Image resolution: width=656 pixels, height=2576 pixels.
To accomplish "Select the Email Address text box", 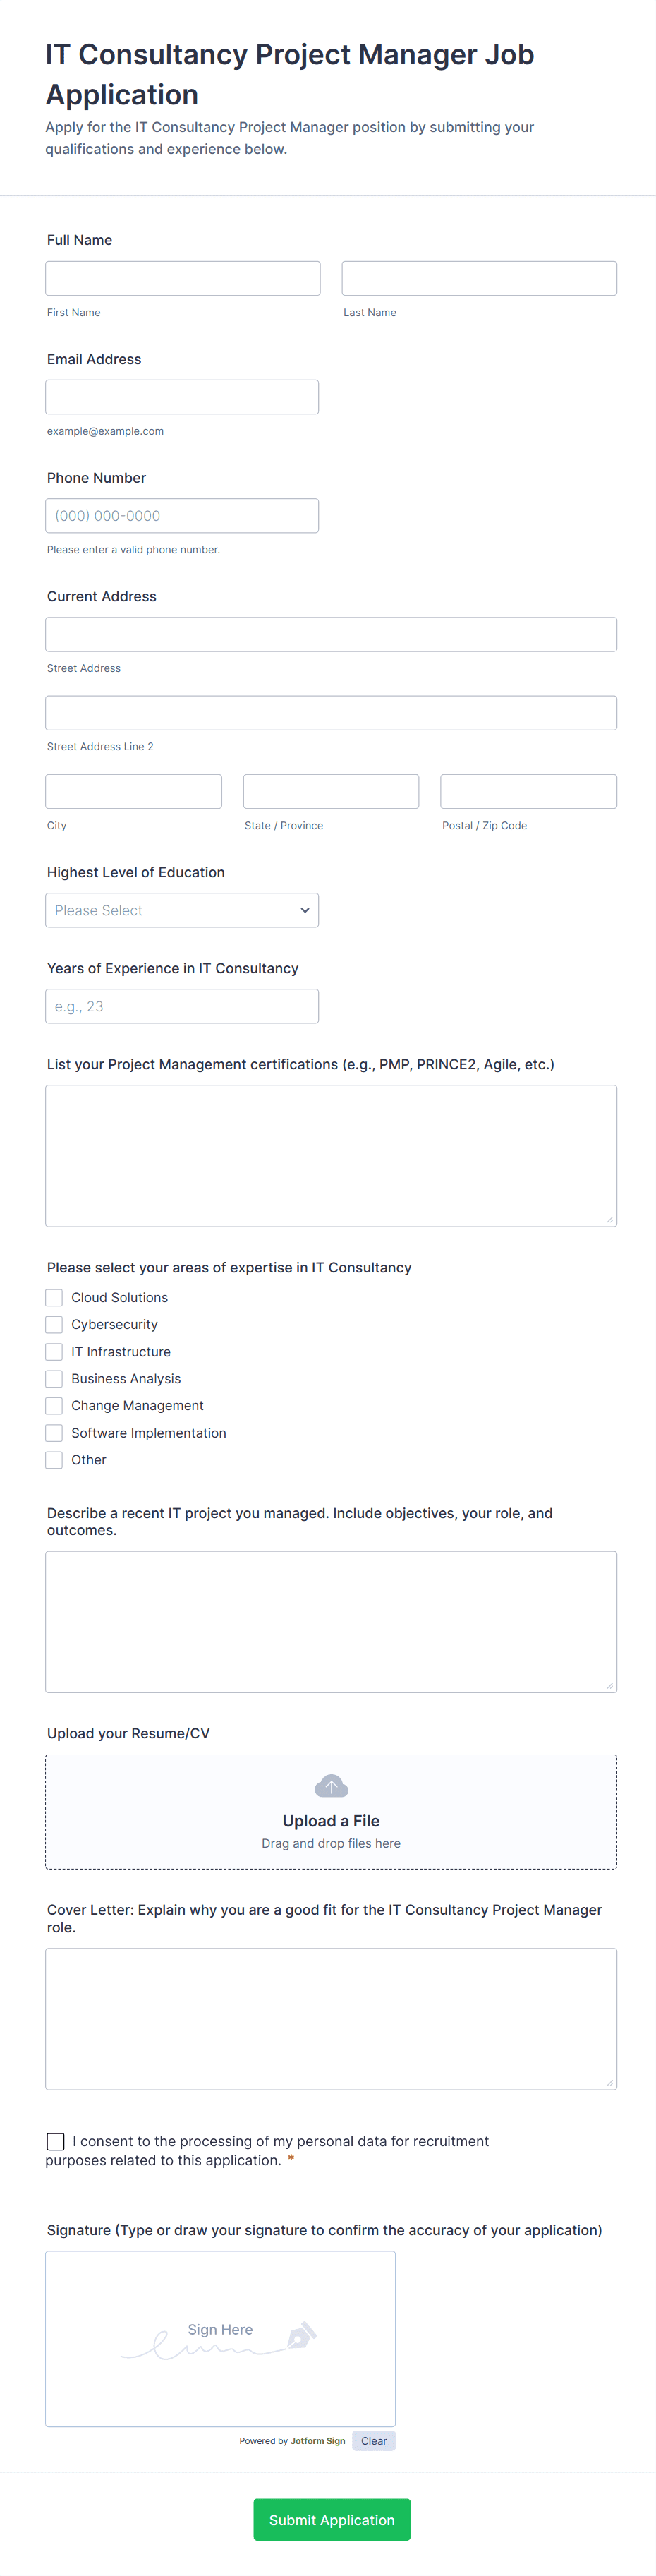I will pos(182,397).
